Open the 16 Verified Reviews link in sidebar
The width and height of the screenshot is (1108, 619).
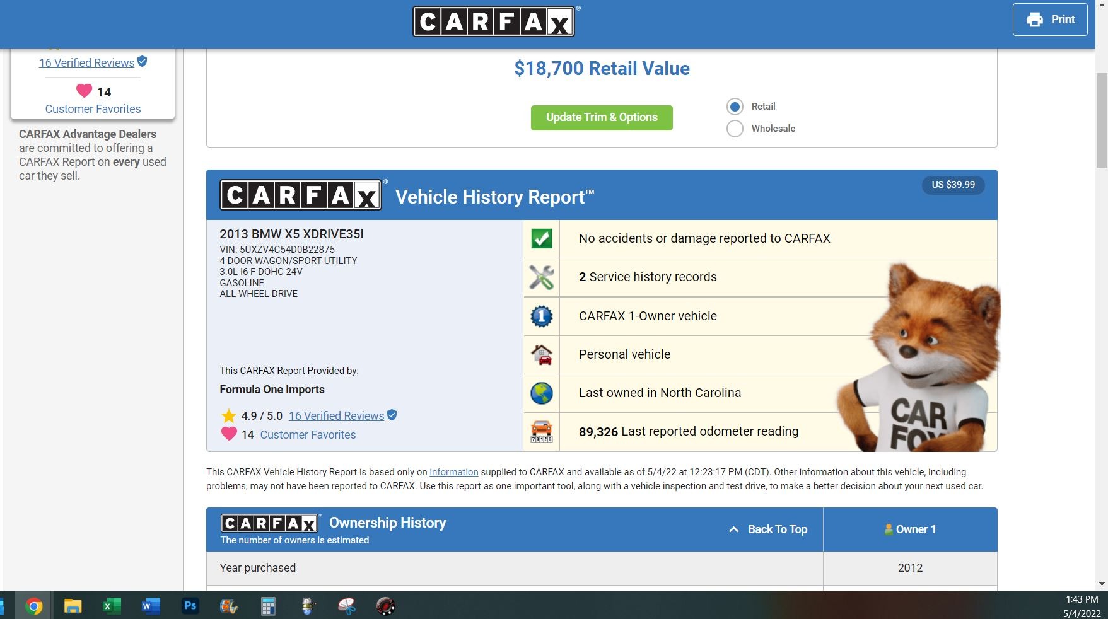(86, 62)
